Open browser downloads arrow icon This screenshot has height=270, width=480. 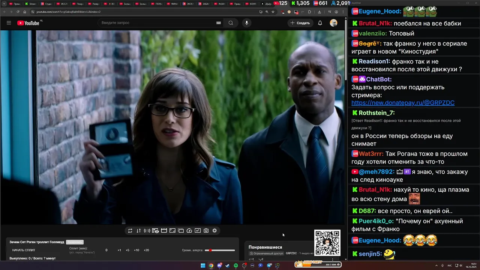click(x=319, y=12)
